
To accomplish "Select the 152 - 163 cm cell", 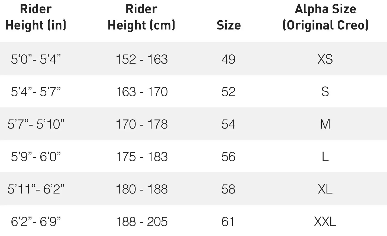I will tap(141, 59).
